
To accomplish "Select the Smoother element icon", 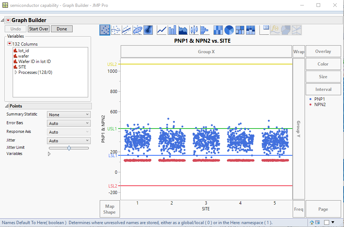I will point(116,30).
